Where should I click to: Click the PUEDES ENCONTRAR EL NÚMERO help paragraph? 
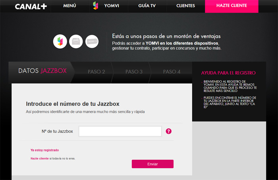click(x=230, y=102)
